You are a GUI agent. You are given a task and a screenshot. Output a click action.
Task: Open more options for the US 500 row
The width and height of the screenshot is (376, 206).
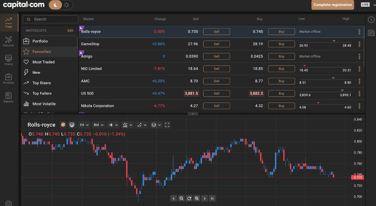(359, 93)
